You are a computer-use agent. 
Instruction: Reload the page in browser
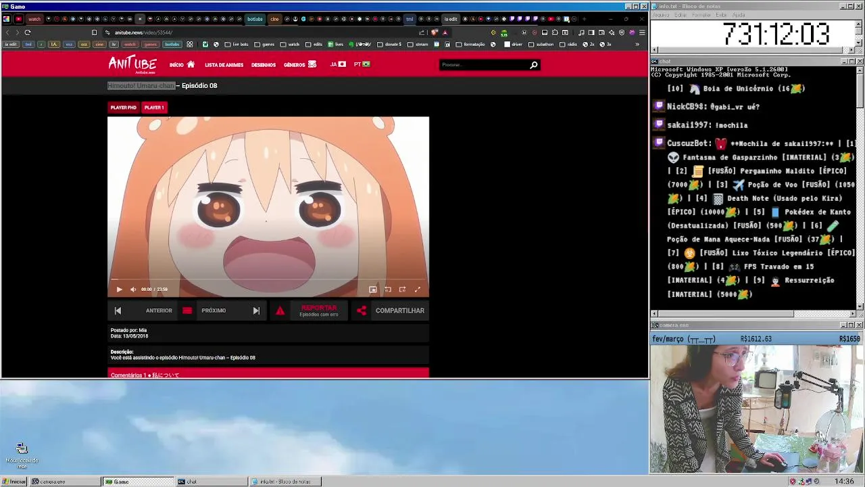28,32
